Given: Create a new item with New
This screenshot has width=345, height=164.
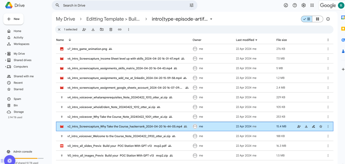Looking at the screenshot, I should pyautogui.click(x=13, y=19).
